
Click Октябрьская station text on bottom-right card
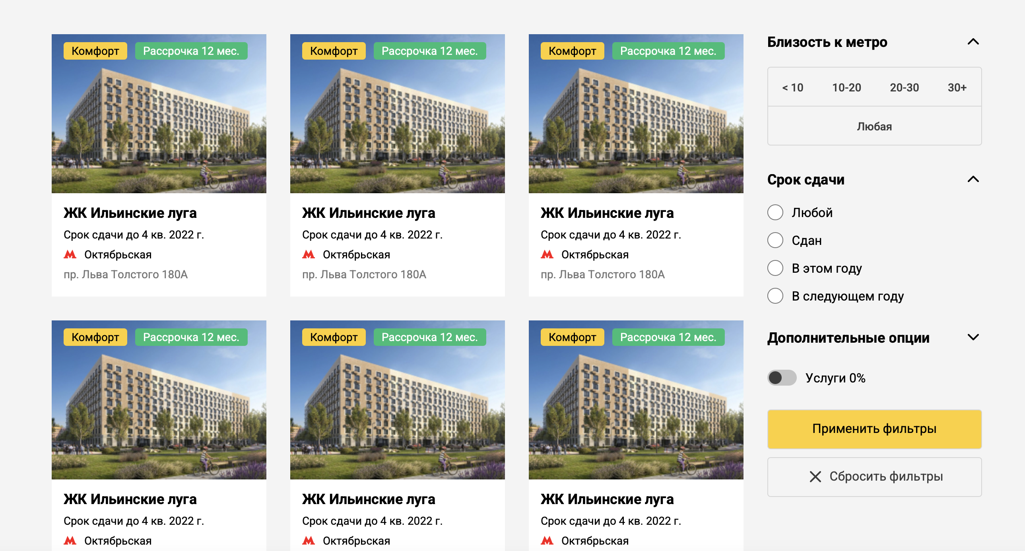(595, 540)
